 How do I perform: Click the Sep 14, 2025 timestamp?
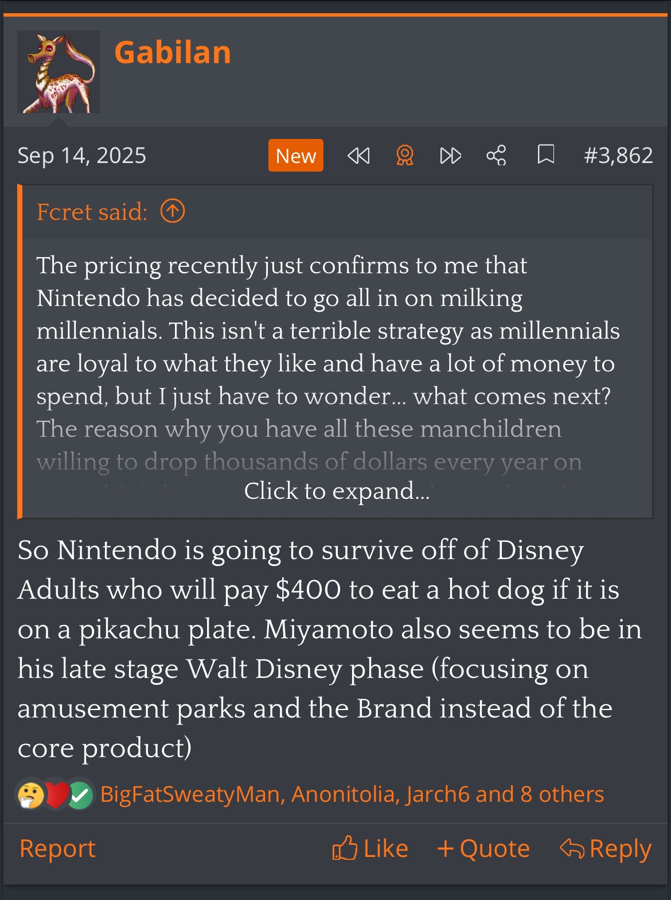click(82, 156)
